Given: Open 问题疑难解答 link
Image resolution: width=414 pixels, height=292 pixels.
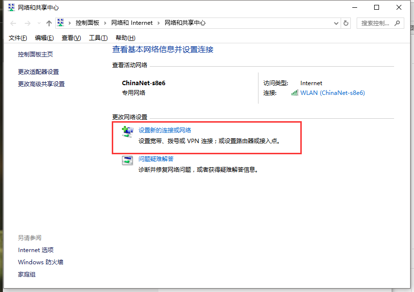Looking at the screenshot, I should (156, 159).
